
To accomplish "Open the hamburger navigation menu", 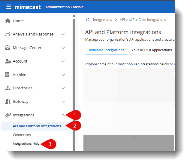I will 9,7.
